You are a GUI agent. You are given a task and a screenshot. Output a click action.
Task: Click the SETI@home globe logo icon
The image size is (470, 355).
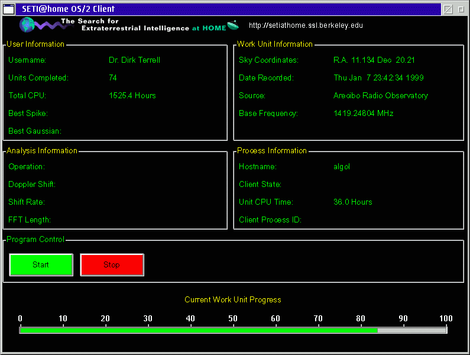point(27,25)
